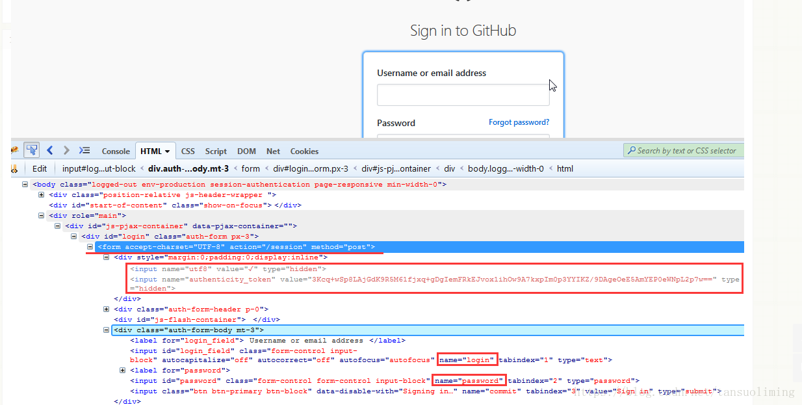The width and height of the screenshot is (802, 405).
Task: Select the body.logg...-width-0 breadcrumb
Action: point(506,168)
